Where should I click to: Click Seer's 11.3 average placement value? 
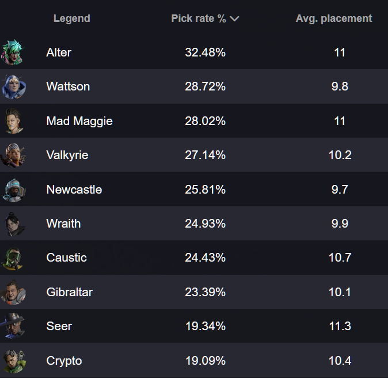tap(340, 326)
